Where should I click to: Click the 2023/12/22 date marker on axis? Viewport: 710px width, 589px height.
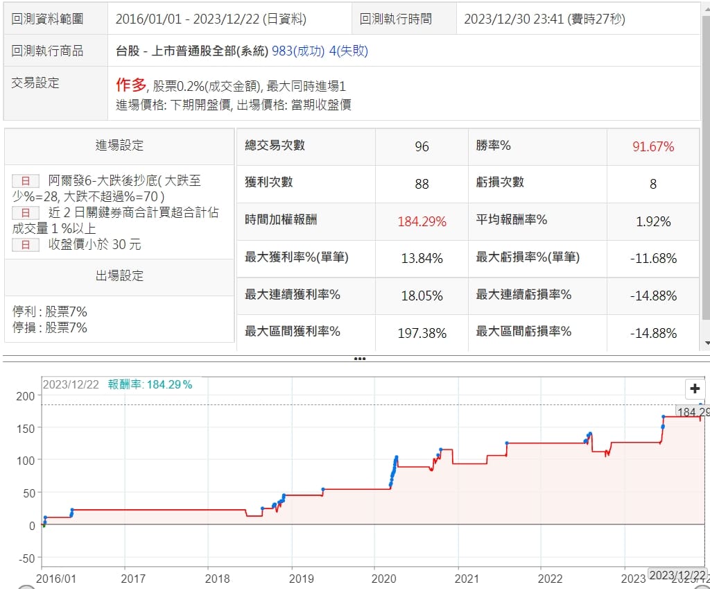point(678,575)
